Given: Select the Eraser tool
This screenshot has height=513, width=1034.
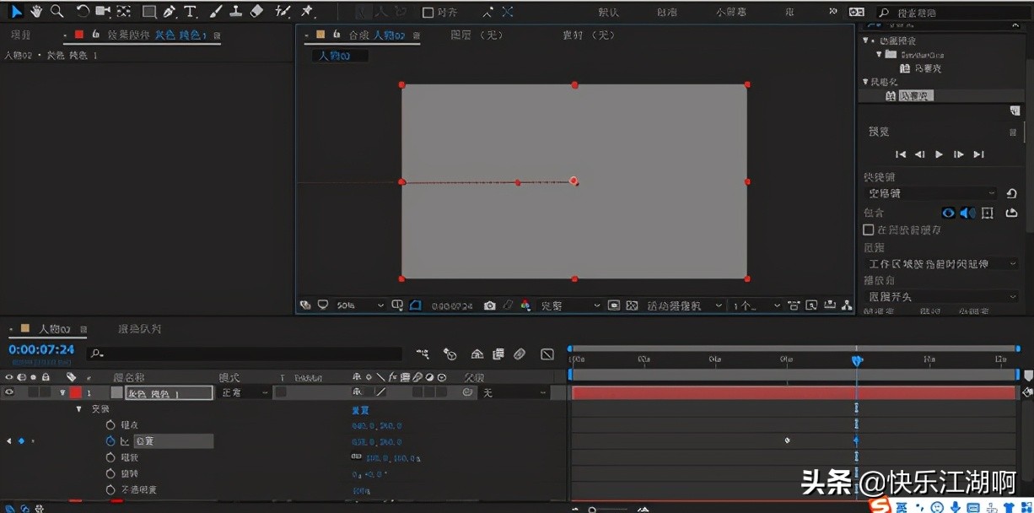Looking at the screenshot, I should (257, 12).
